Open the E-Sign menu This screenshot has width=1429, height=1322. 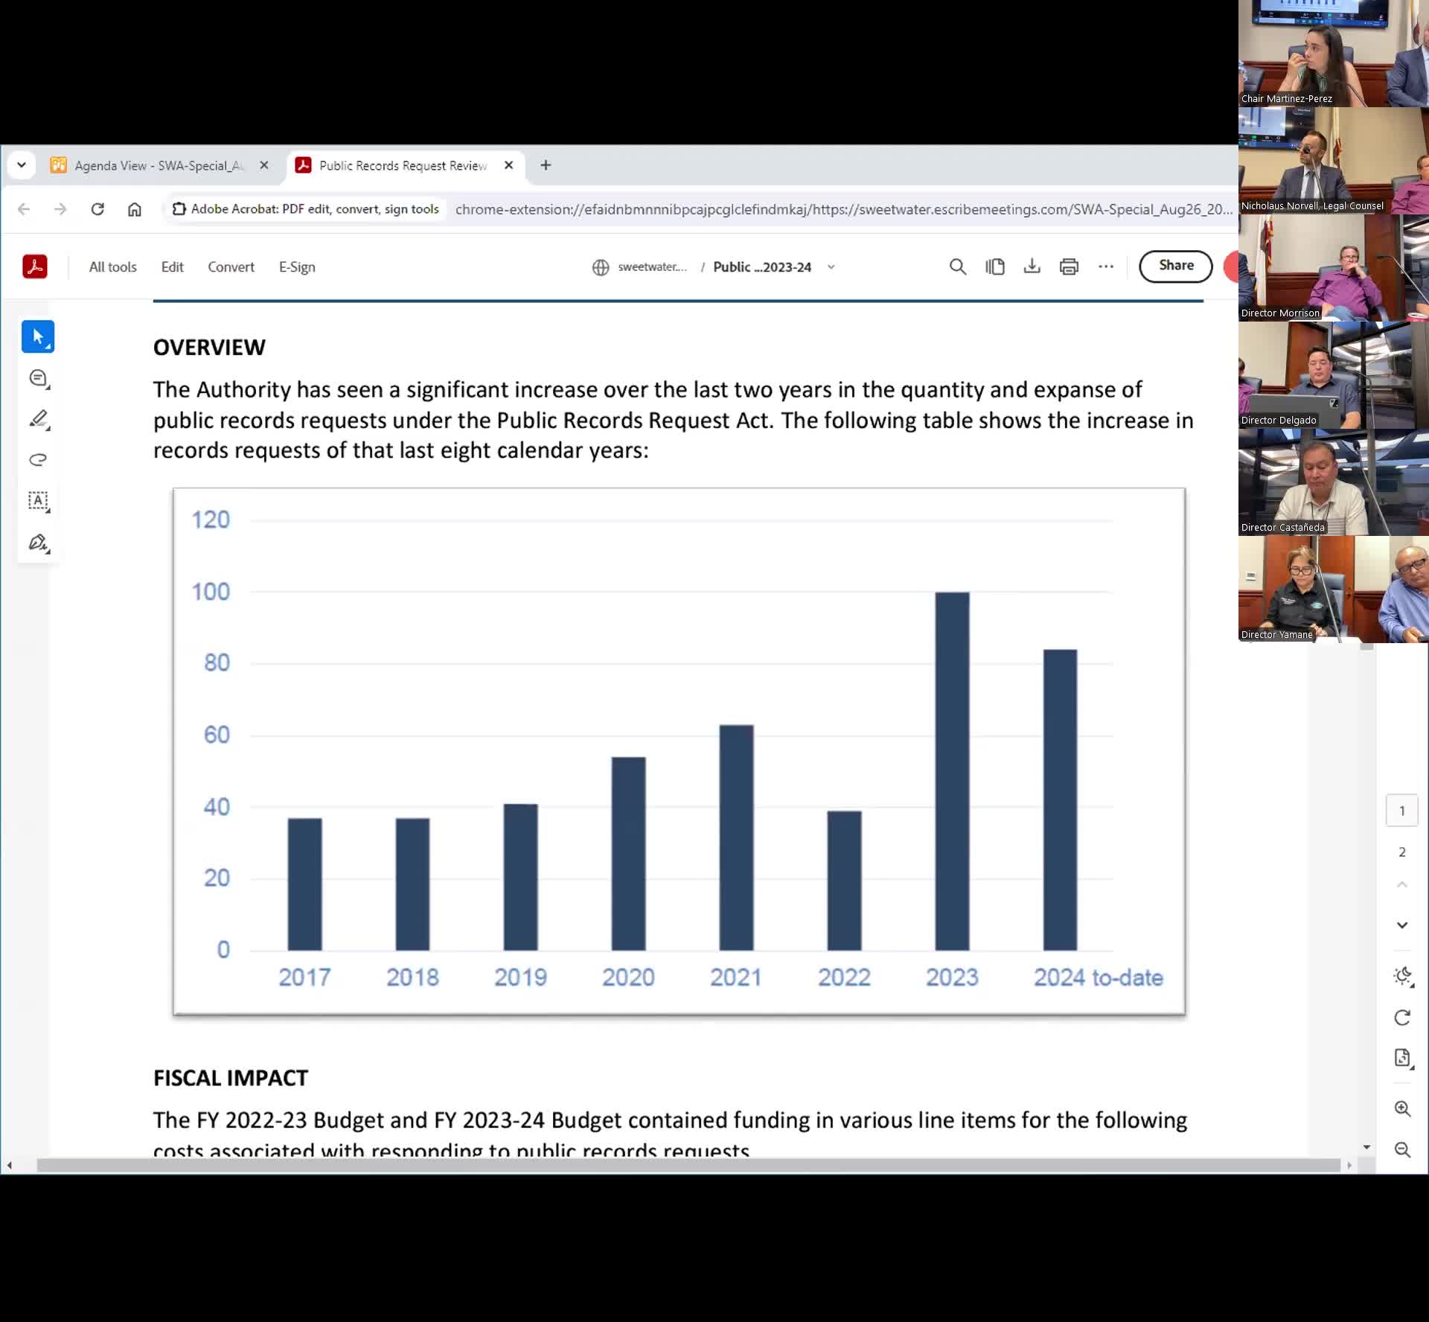click(297, 267)
